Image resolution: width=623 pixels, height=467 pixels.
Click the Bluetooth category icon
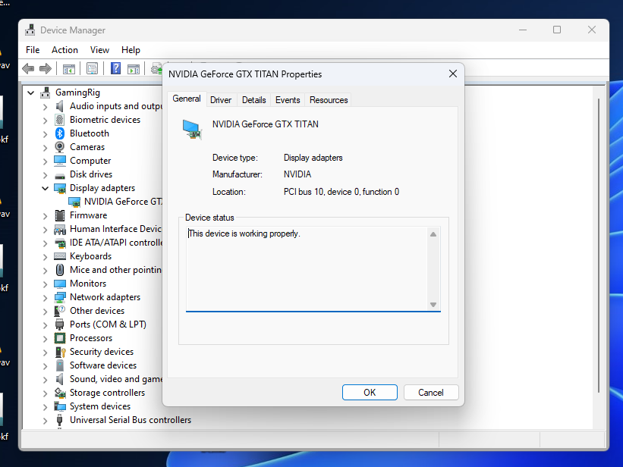point(60,133)
